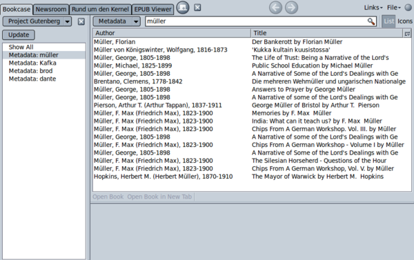Click the Update button
This screenshot has width=414, height=260.
[x=19, y=35]
